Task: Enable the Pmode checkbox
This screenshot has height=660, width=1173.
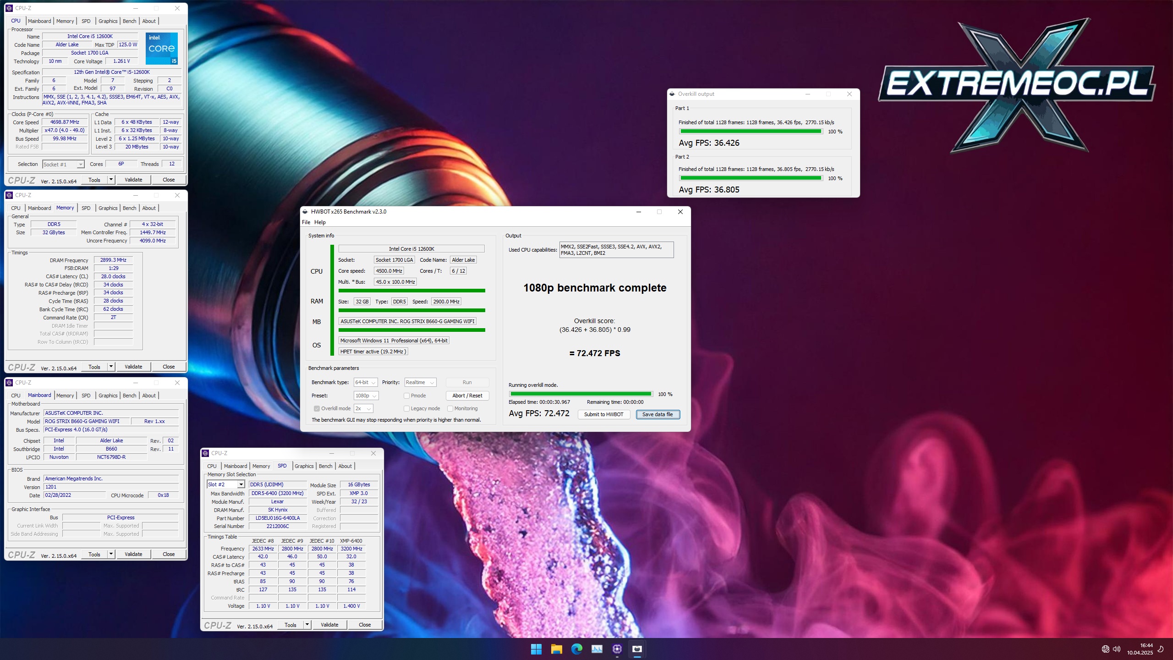Action: (406, 396)
